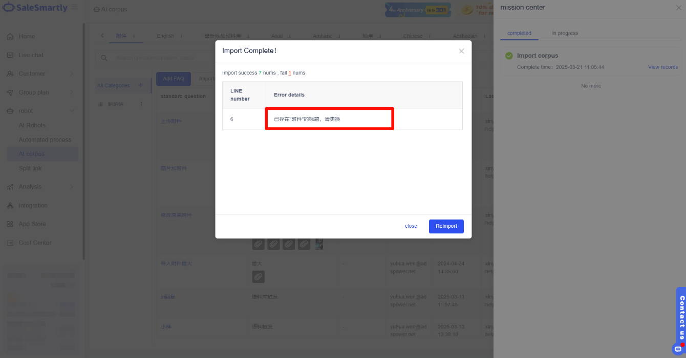Click the SaleSmartly logo
The width and height of the screenshot is (686, 358).
35,8
